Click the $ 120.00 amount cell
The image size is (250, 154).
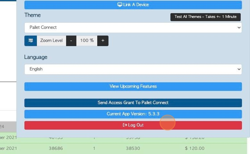194,148
